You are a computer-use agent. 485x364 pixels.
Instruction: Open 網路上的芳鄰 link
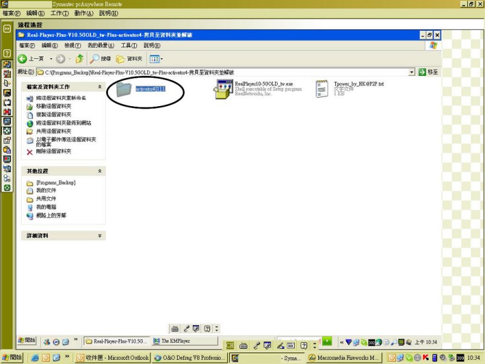click(51, 215)
